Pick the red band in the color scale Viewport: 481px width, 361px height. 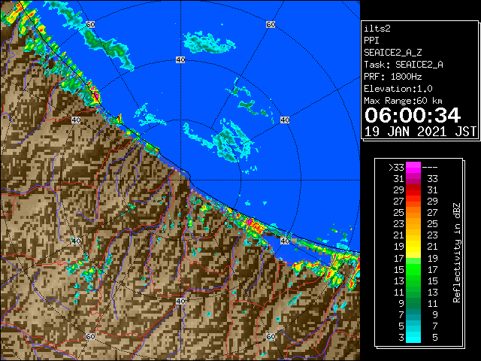tap(413, 190)
